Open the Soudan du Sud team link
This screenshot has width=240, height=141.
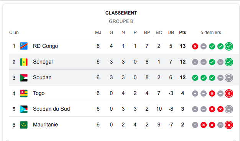pyautogui.click(x=51, y=109)
